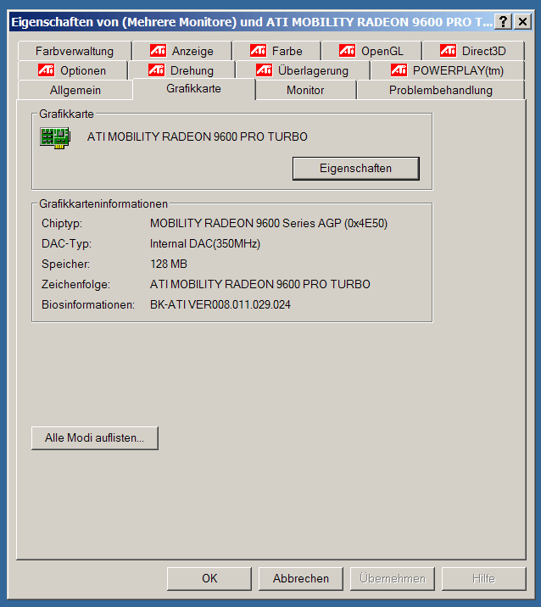Switch to the Überlagerung tab label
Viewport: 541px width, 607px height.
coord(313,71)
